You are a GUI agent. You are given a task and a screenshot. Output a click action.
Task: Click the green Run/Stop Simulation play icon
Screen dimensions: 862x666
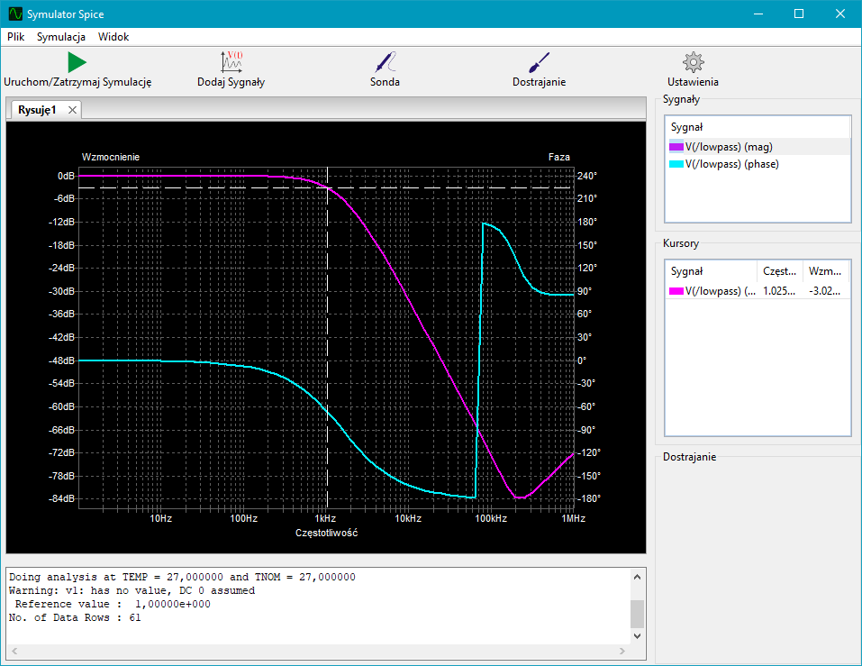77,62
